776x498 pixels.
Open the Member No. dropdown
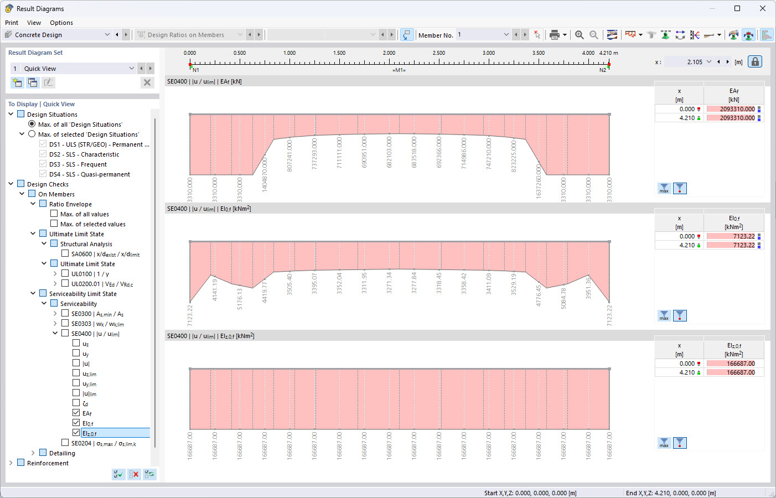point(506,34)
